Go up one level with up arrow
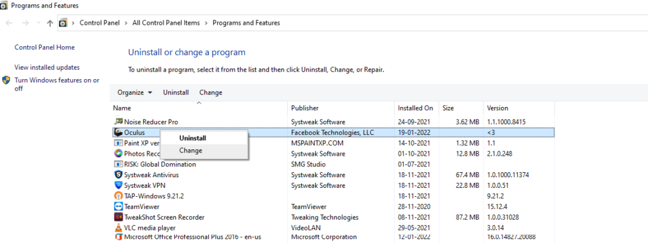Screen dimensions: 648x243 (x=50, y=23)
